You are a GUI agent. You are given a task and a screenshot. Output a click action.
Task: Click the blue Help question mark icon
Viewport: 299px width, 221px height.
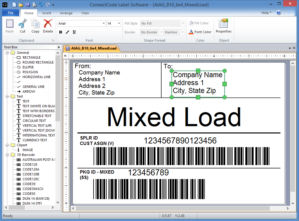click(x=279, y=13)
